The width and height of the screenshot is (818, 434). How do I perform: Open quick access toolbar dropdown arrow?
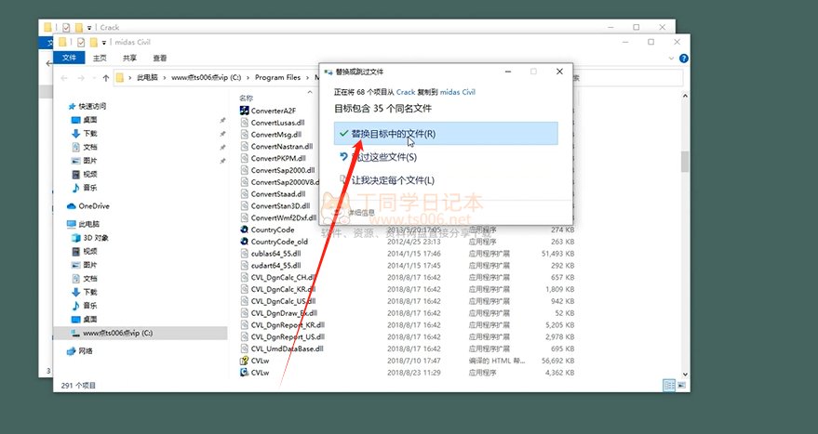tap(102, 42)
